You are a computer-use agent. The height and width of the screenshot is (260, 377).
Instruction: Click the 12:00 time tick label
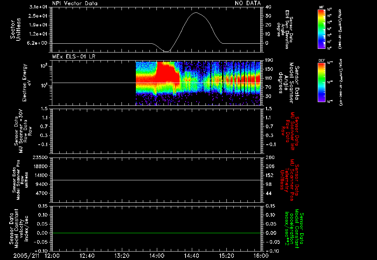point(52,256)
